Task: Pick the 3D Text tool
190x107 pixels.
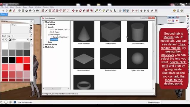Action: (115, 11)
